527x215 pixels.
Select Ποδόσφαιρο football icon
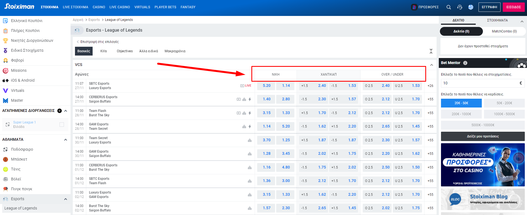pos(5,149)
